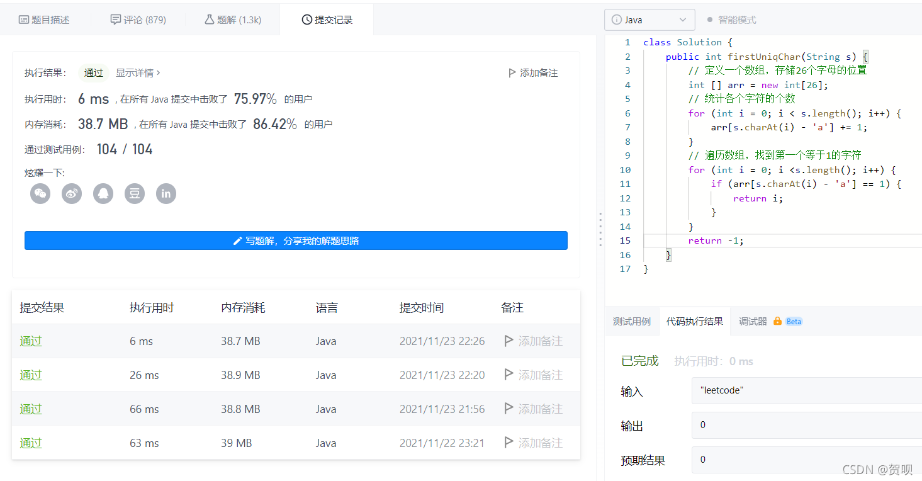This screenshot has height=481, width=922.
Task: Click the note flag for the 22:26 submission
Action: pos(509,341)
